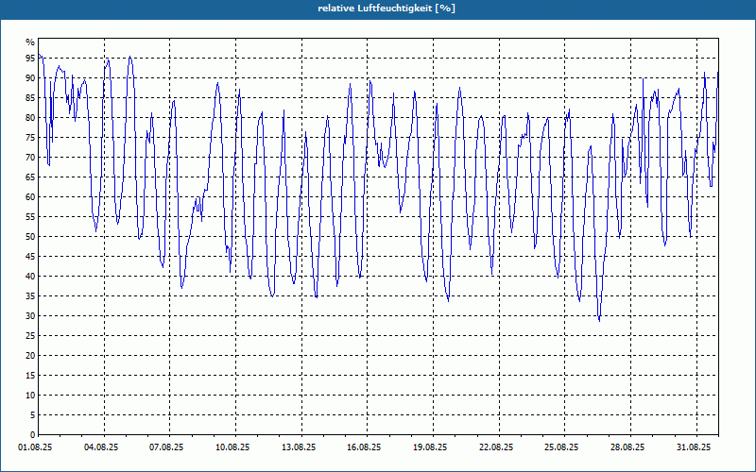Select the 13.08.25 date label
Viewport: 756px width, 472px height.
[x=299, y=447]
